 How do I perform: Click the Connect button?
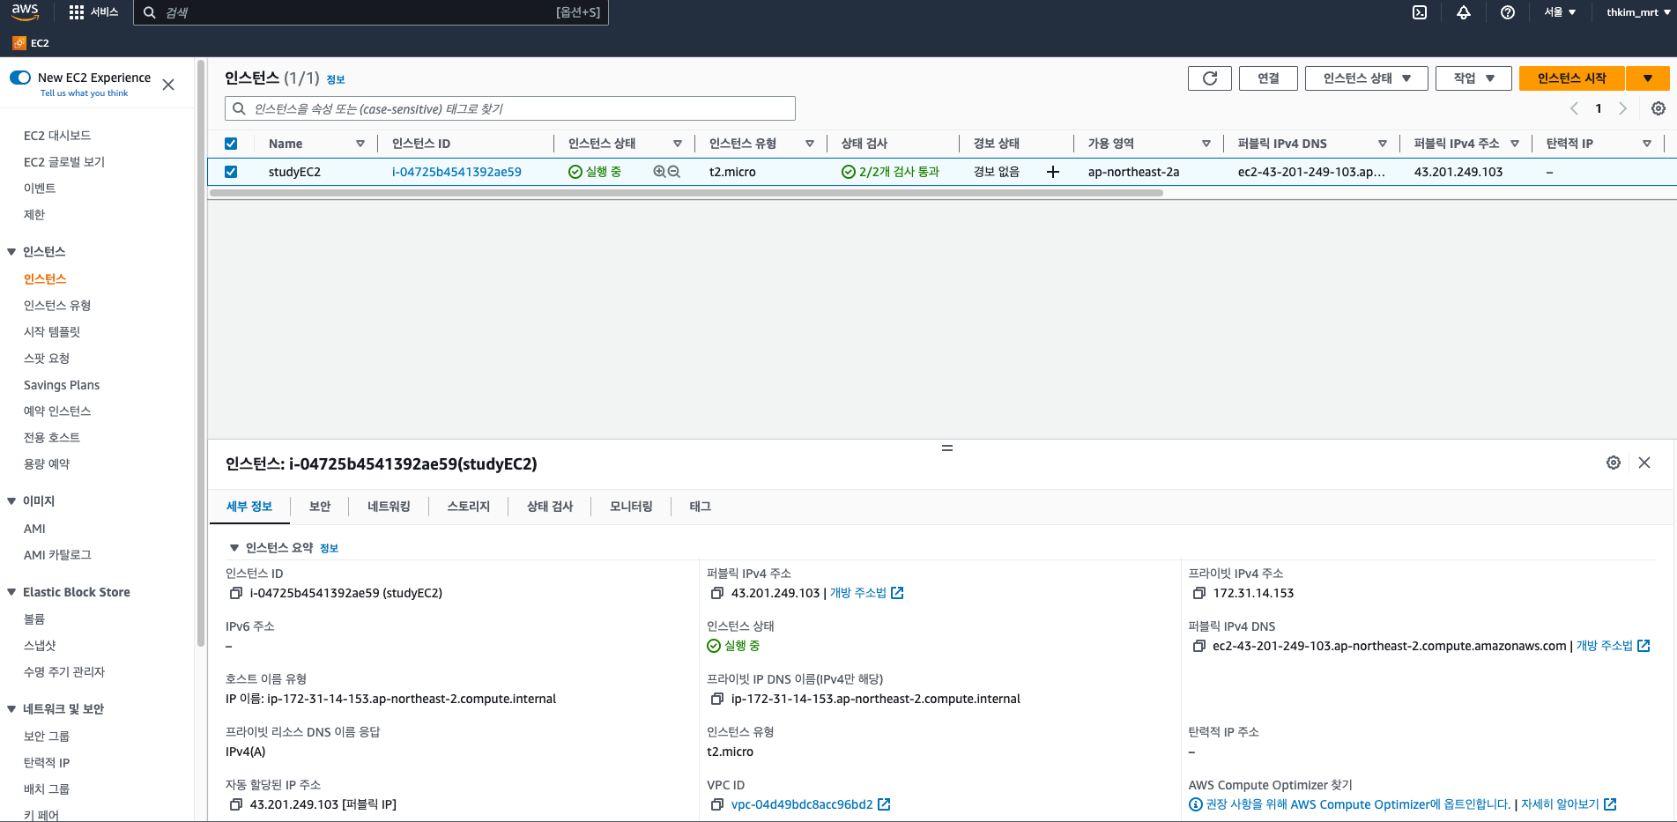click(x=1268, y=78)
